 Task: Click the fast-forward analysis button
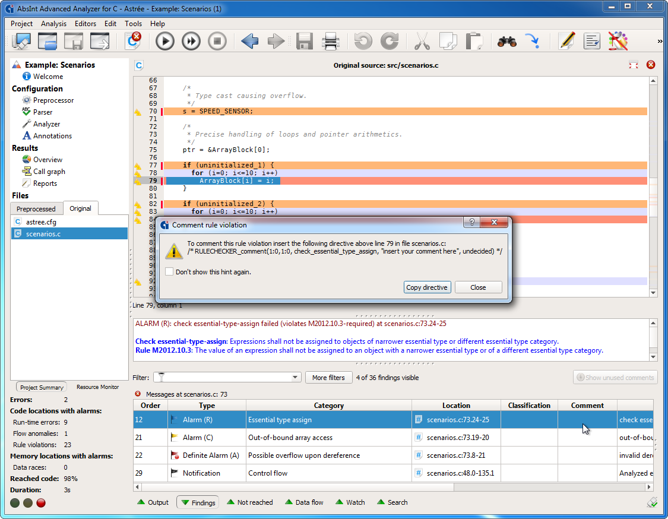point(191,42)
